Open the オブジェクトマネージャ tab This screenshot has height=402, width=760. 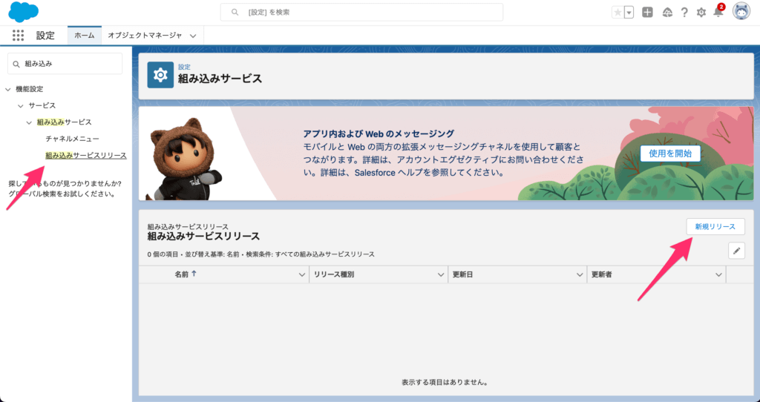click(x=145, y=36)
